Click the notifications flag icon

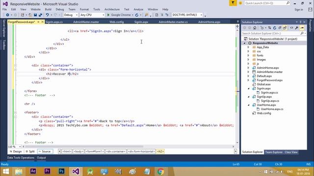[233, 3]
